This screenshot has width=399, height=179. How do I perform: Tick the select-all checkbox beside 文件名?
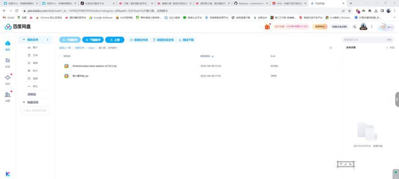click(59, 56)
